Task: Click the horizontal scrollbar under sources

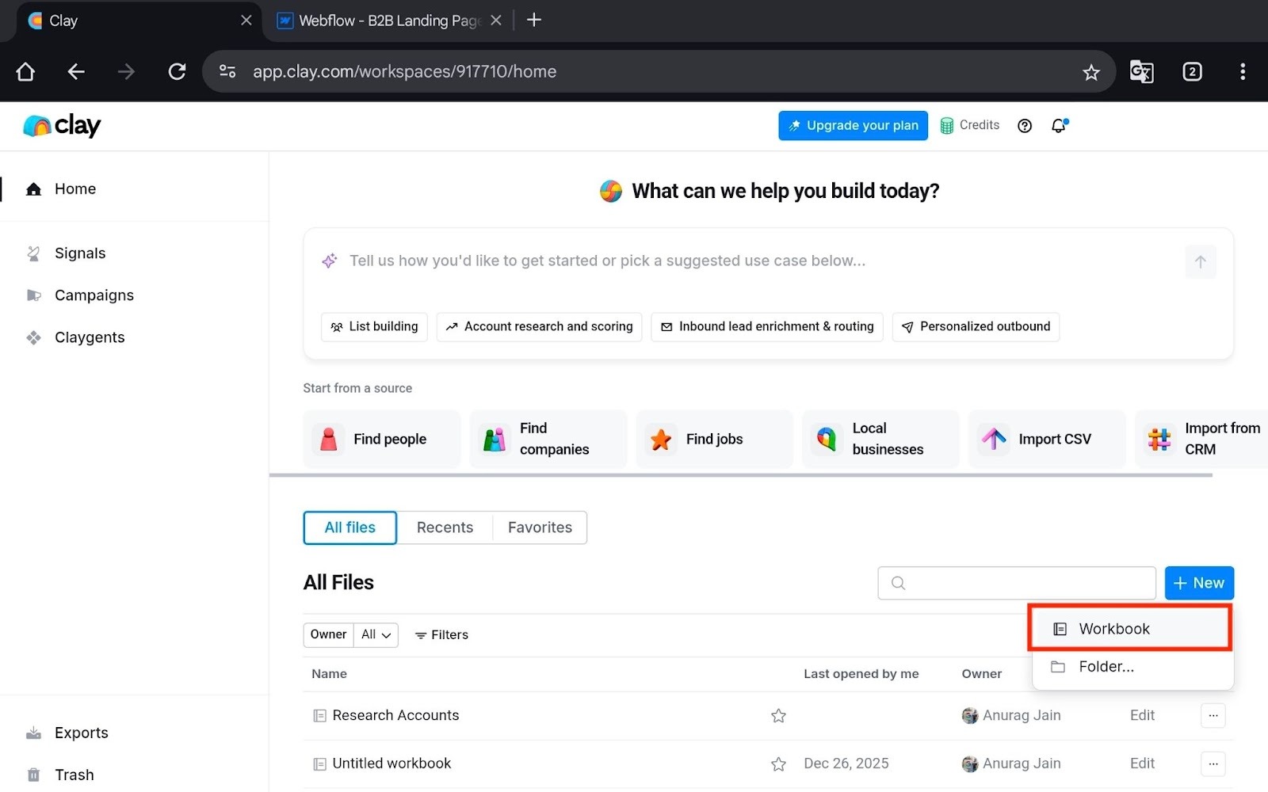Action: click(x=741, y=475)
